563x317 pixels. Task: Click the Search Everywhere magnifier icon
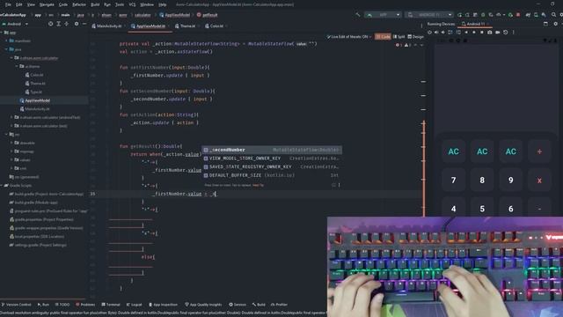[553, 15]
